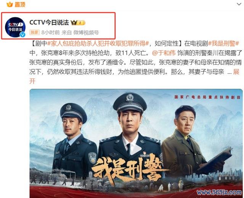Expand the post options chevron
This screenshot has width=244, height=198.
[239, 4]
